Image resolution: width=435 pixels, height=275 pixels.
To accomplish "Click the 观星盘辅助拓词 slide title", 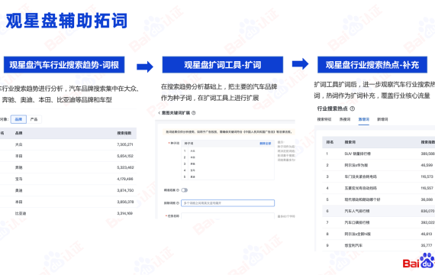I will [x=66, y=21].
